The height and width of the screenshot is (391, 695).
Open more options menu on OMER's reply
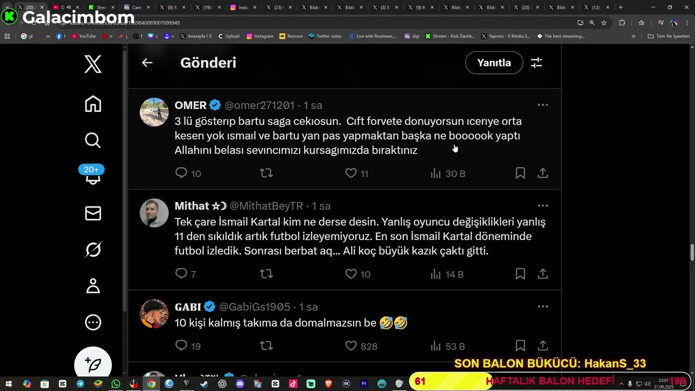[542, 105]
